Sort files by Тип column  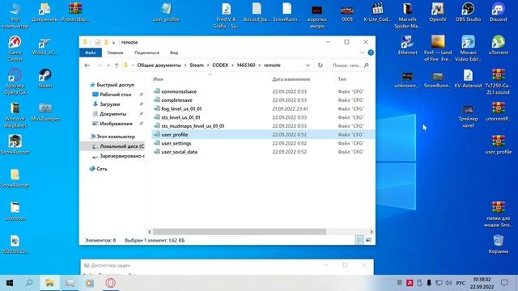click(342, 79)
